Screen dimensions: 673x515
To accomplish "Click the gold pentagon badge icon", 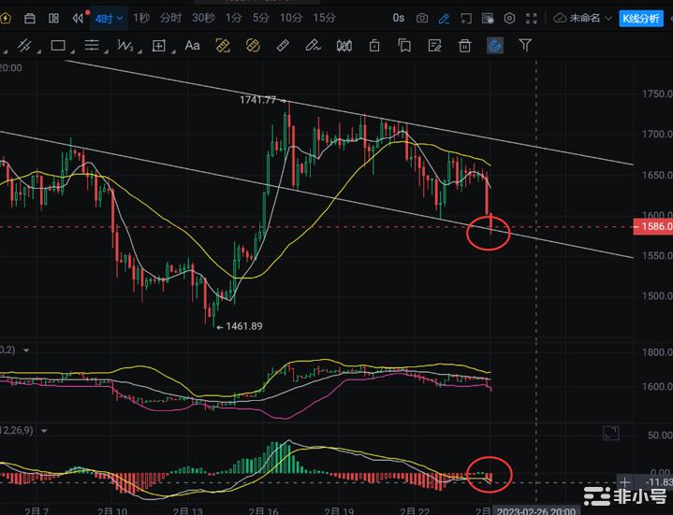I will tap(4, 19).
